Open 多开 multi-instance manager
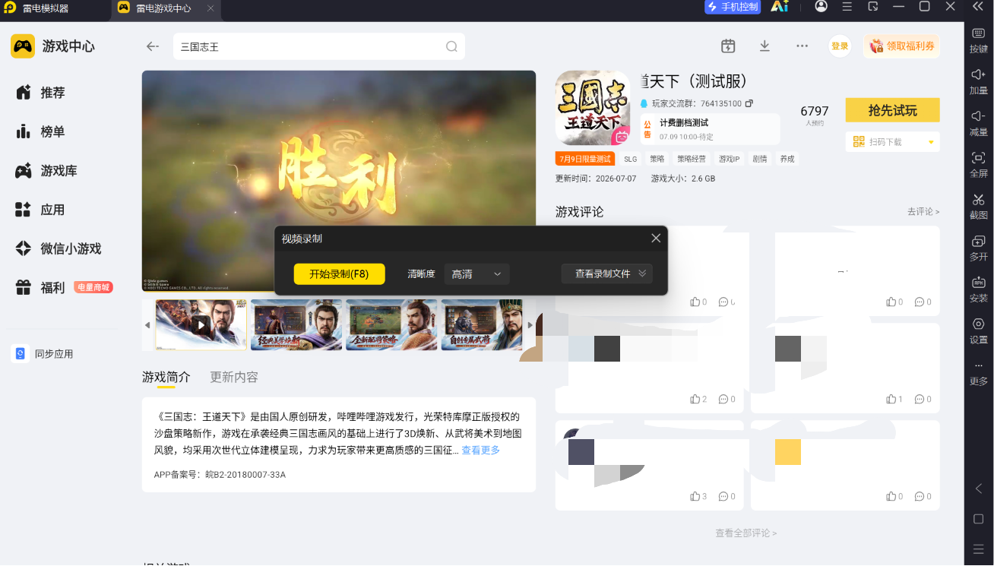The height and width of the screenshot is (566, 994). pyautogui.click(x=979, y=248)
